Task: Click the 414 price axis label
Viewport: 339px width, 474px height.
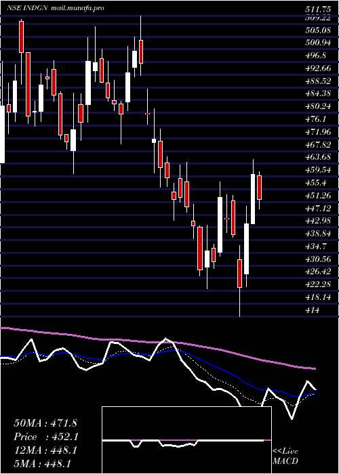Action: click(x=312, y=309)
